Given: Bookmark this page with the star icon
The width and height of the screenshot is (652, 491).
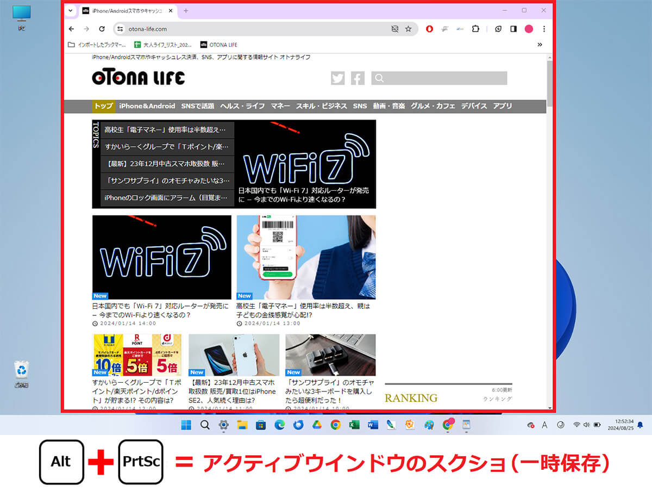Looking at the screenshot, I should (408, 29).
